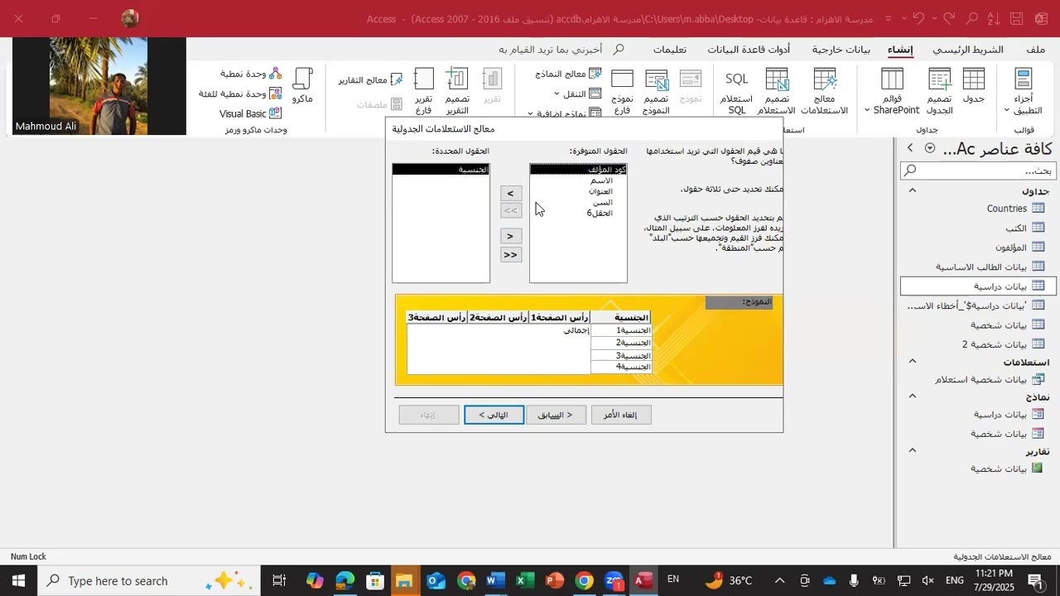Click Class Module (وحدة نمطية للفئة)
Screen dimensions: 1060x596
click(x=240, y=94)
